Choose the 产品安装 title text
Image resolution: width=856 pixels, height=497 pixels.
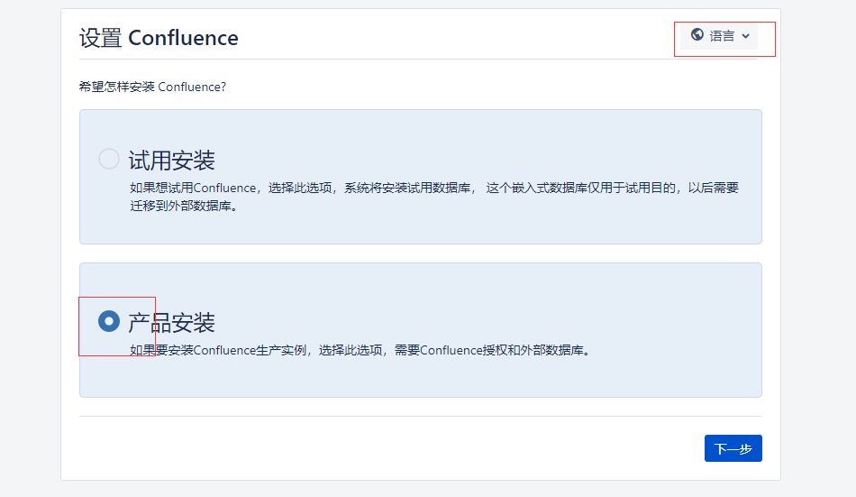point(171,323)
